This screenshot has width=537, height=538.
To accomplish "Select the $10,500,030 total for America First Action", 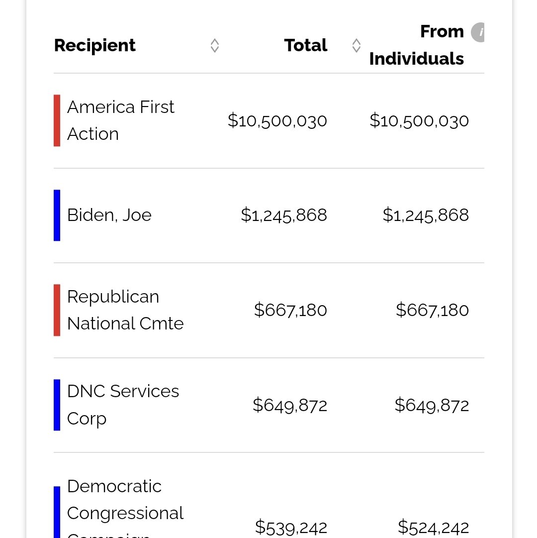I will pos(277,121).
